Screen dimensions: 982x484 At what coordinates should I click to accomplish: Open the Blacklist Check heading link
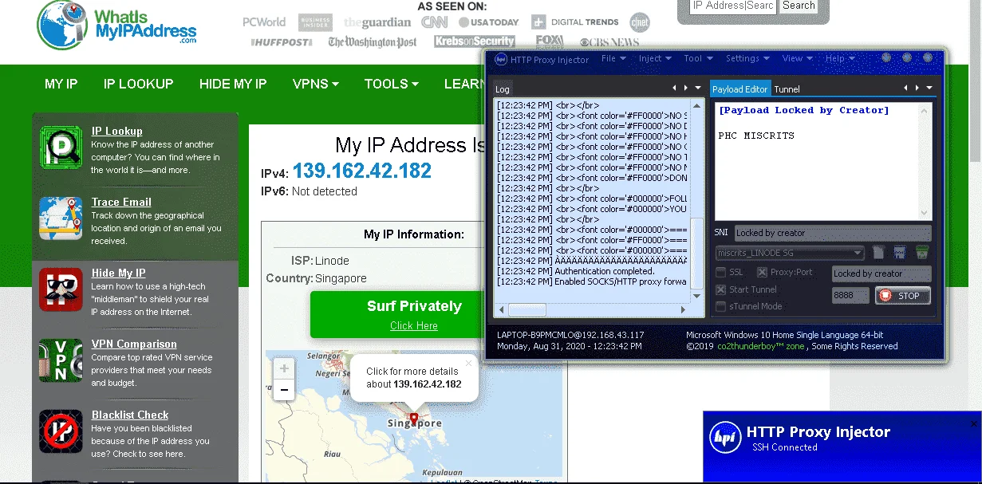coord(130,415)
